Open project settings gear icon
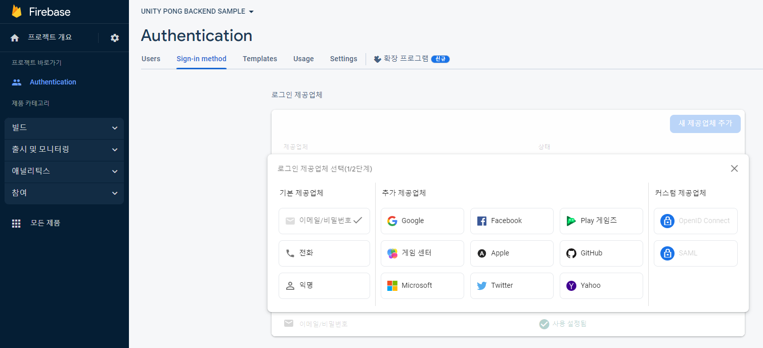This screenshot has height=348, width=763. pos(115,38)
